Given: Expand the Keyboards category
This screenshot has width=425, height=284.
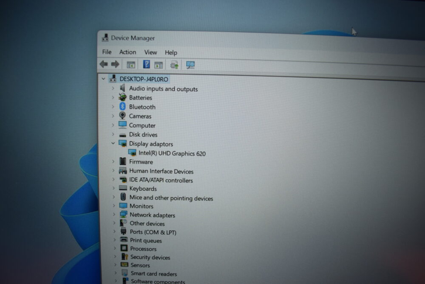Looking at the screenshot, I should tap(113, 188).
